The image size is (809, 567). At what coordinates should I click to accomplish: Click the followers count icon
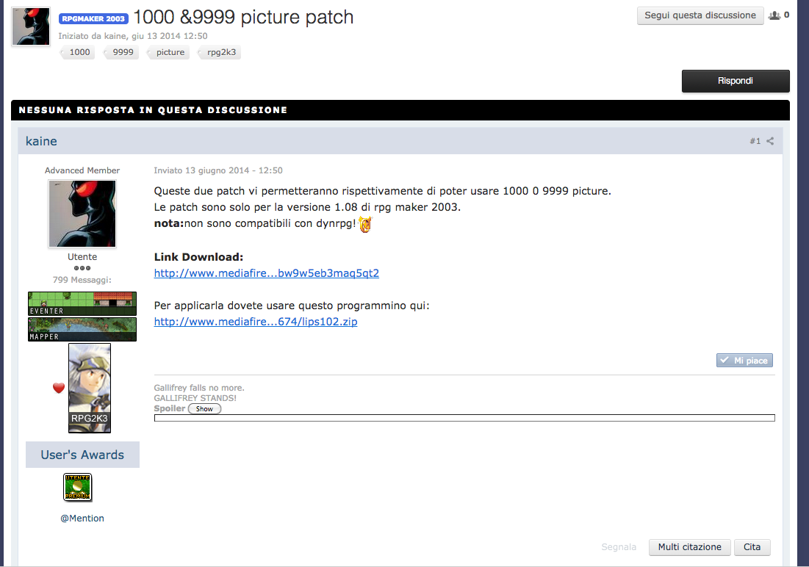coord(774,15)
